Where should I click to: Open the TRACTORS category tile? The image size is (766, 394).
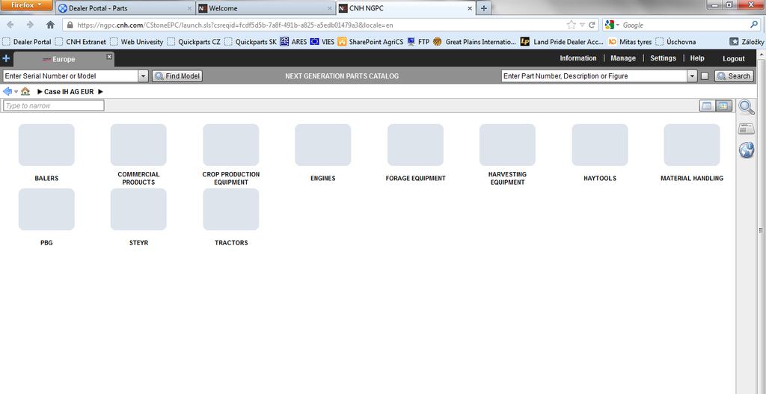(231, 209)
